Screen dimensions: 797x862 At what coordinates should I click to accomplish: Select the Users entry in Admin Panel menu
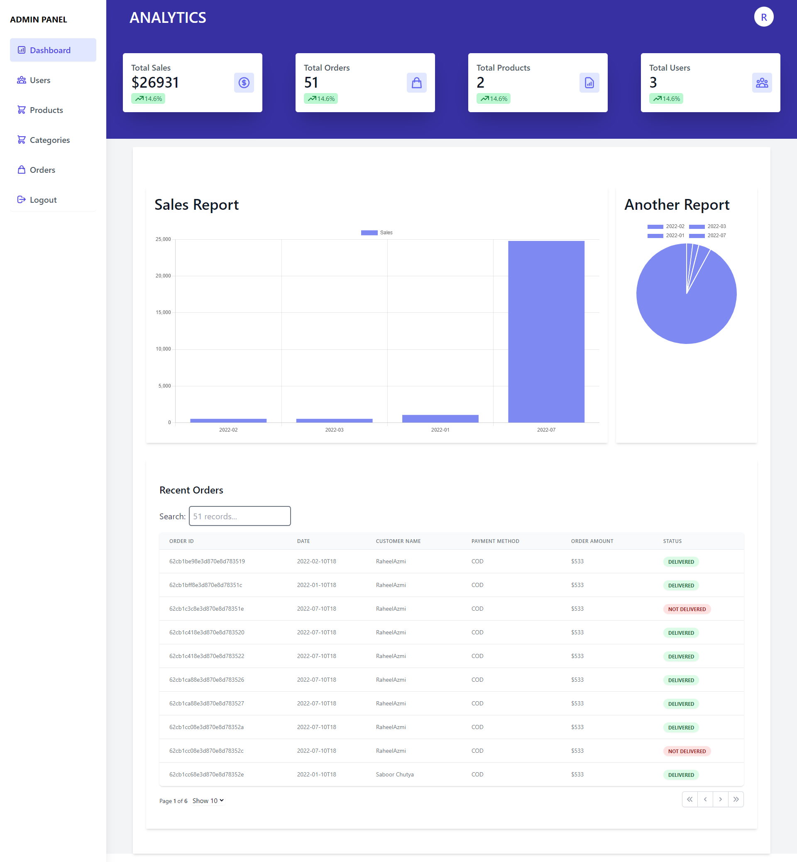[40, 80]
